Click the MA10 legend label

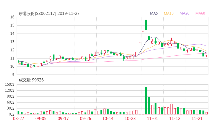coord(169,13)
